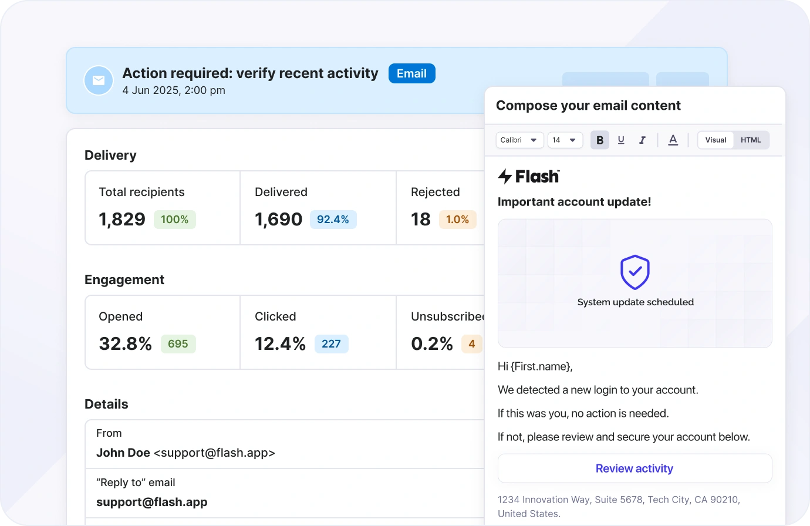Click the 1.0% rejected badge
Image resolution: width=810 pixels, height=526 pixels.
coord(457,220)
